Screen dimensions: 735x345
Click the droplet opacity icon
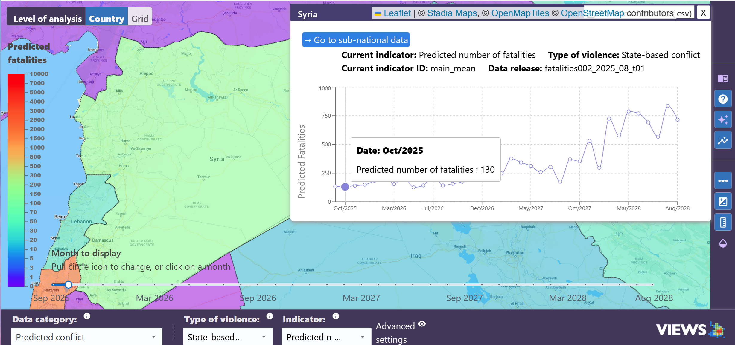click(723, 243)
